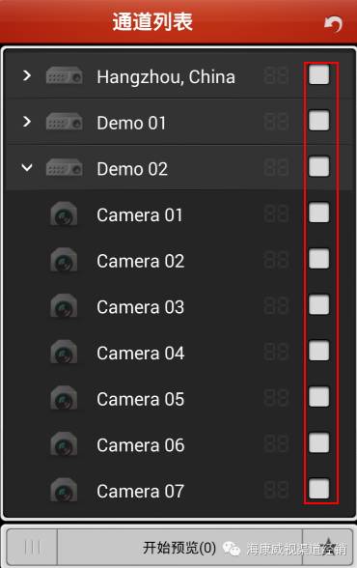
Task: Click the Hangzhou, China device icon
Action: [64, 75]
